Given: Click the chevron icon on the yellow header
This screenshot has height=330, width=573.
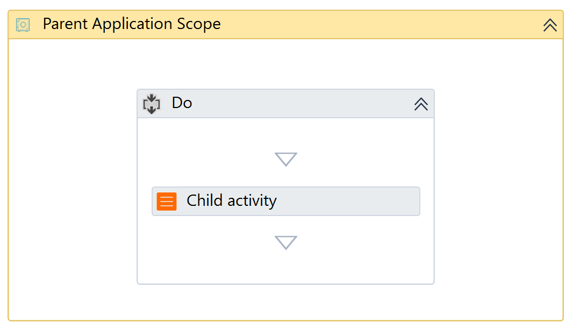Looking at the screenshot, I should [x=549, y=24].
